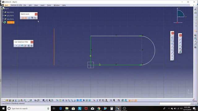Viewport: 198px width, 111px height.
Task: Open the Edit menu
Action: (30, 5)
